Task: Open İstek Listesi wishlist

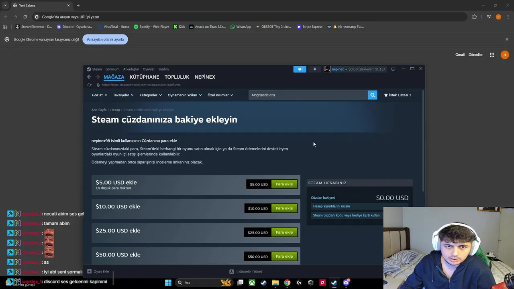Action: tap(398, 95)
